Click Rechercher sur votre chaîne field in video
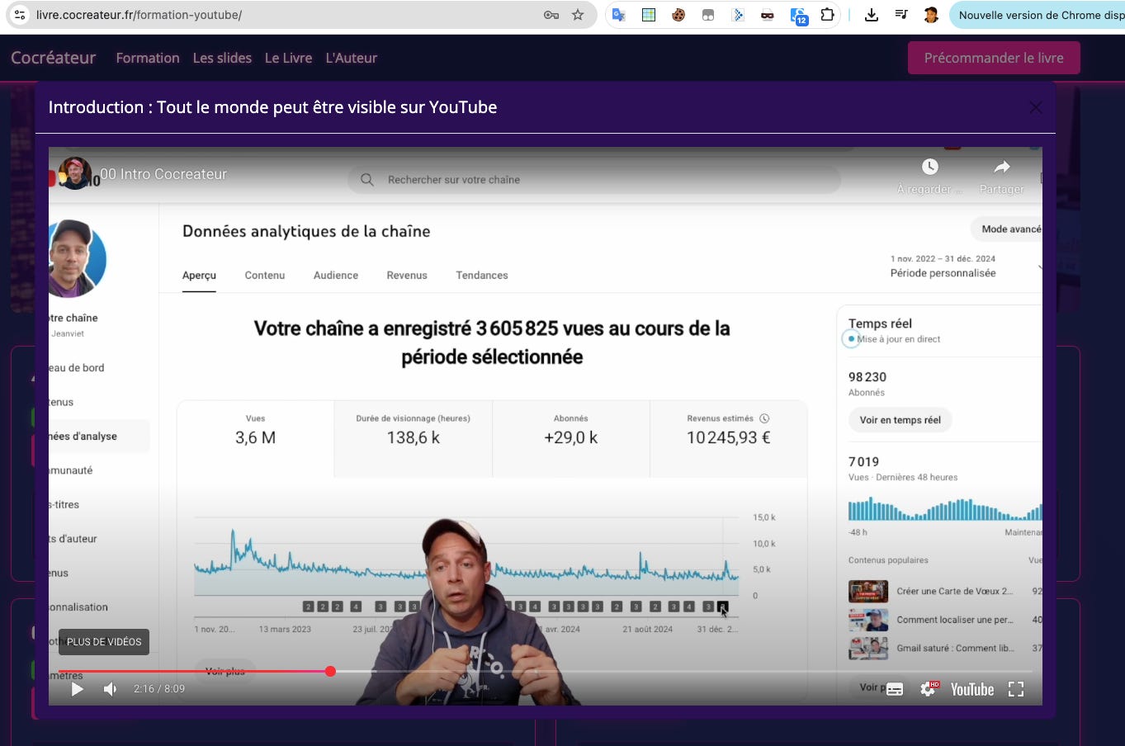Viewport: 1125px width, 746px height. point(593,180)
